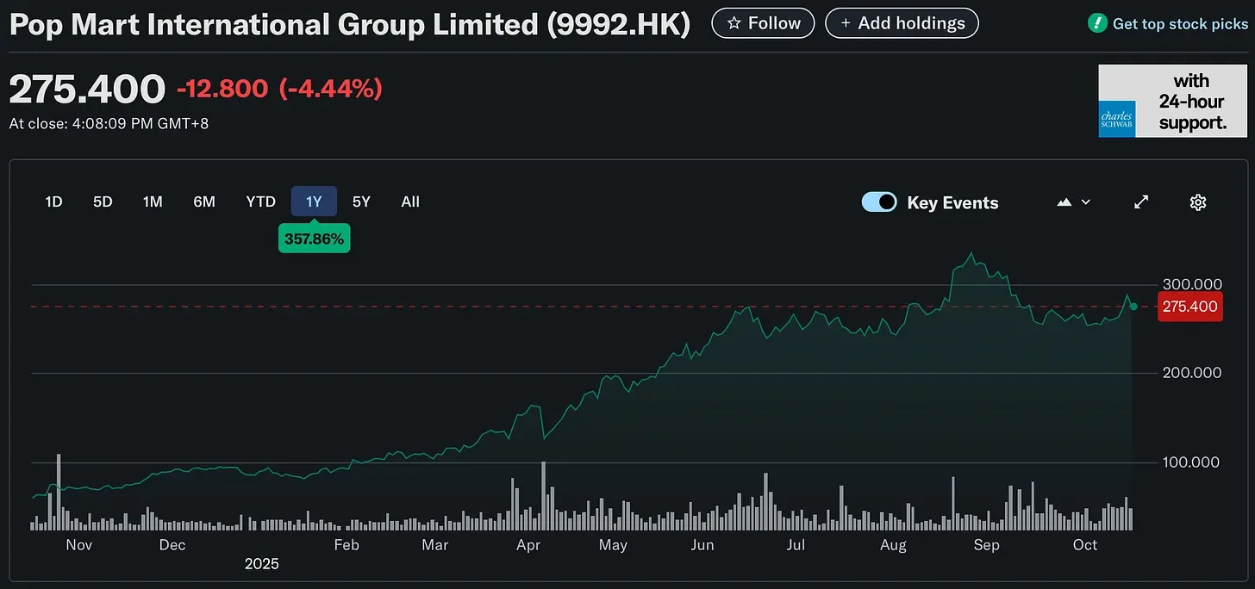Open the Charles Schwab advertisement

(1173, 102)
